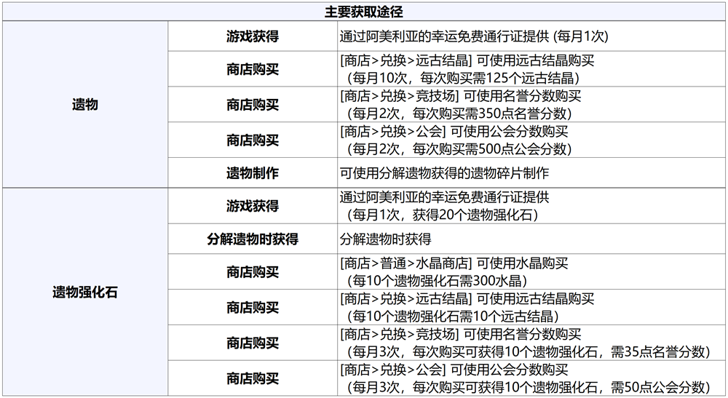Click the "可使用分解遗物获得的遗物碎片制作" text
This screenshot has height=398, width=728.
coord(444,173)
